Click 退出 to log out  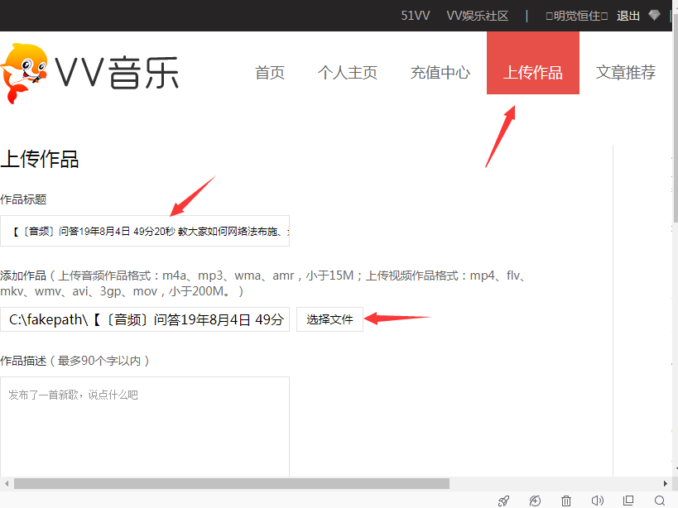pyautogui.click(x=628, y=16)
